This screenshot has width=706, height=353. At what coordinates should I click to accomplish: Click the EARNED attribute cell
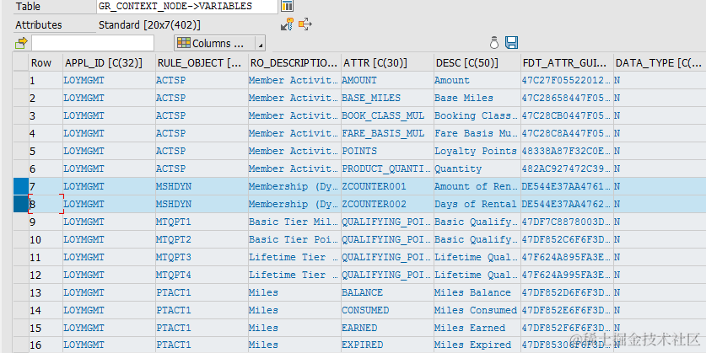(x=387, y=328)
